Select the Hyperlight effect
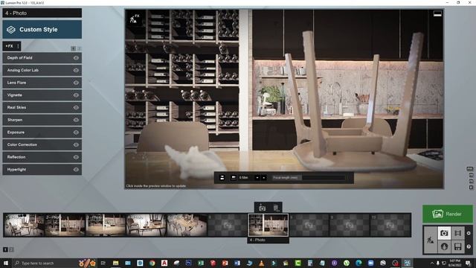476x268 pixels. 42,170
